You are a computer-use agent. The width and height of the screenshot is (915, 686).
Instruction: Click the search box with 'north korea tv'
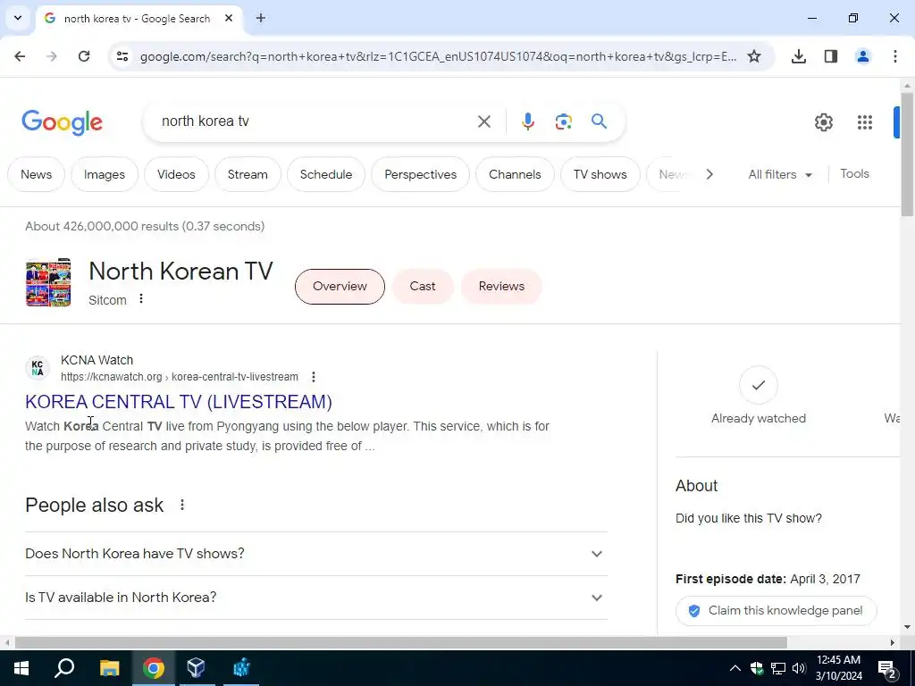(315, 121)
